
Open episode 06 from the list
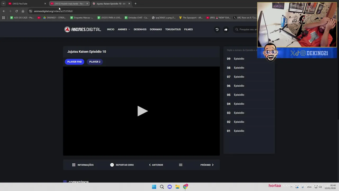[x=249, y=86]
